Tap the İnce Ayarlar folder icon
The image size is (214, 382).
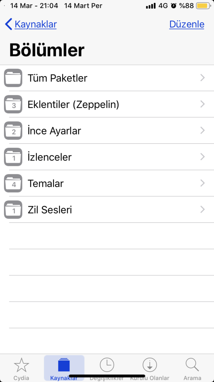pyautogui.click(x=13, y=131)
